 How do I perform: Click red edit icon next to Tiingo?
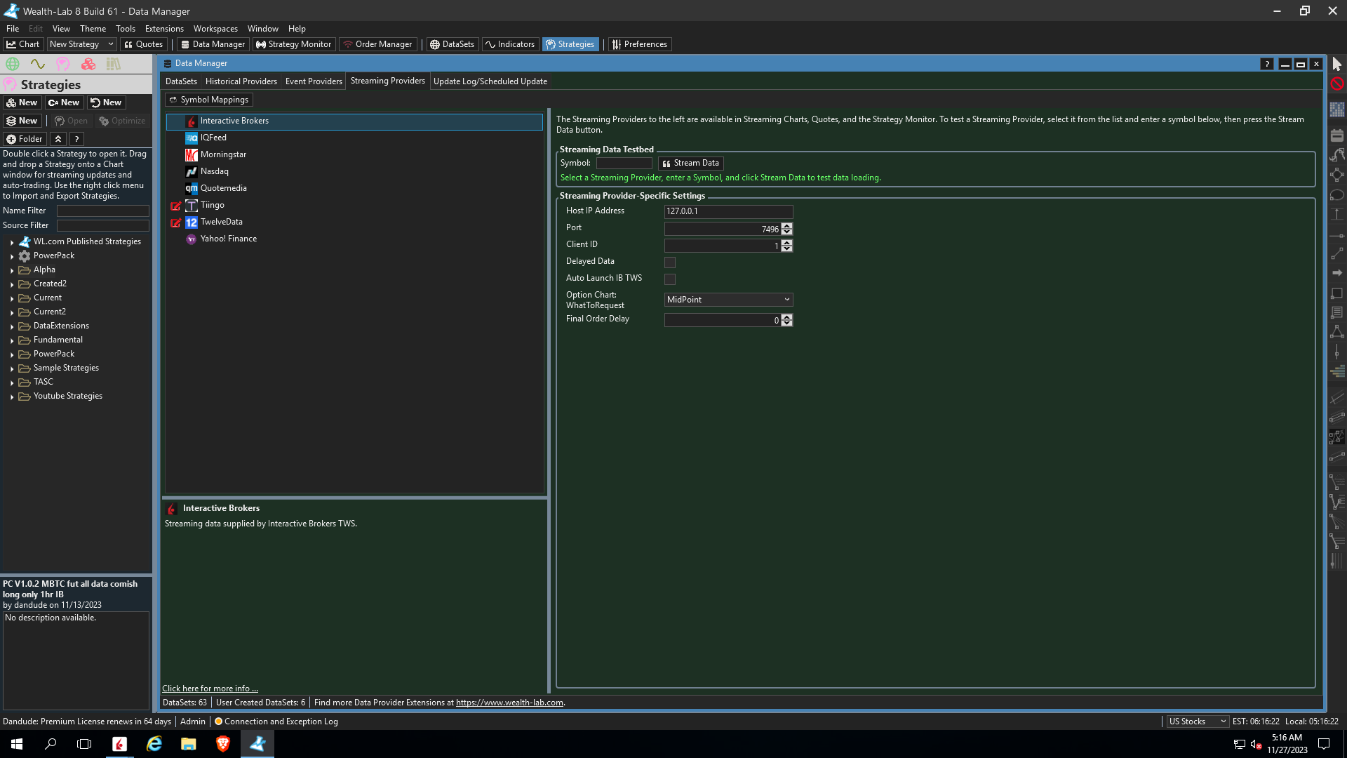point(175,206)
